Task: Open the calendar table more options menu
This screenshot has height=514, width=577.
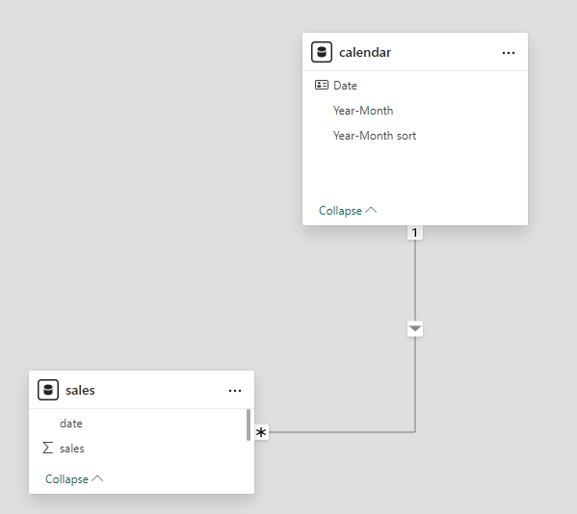Action: [509, 53]
